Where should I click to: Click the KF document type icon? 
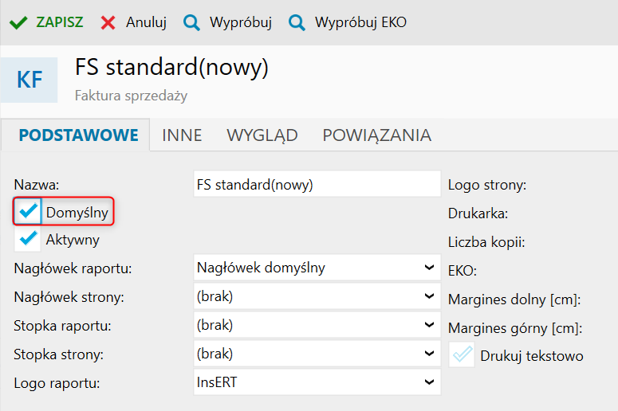[30, 80]
